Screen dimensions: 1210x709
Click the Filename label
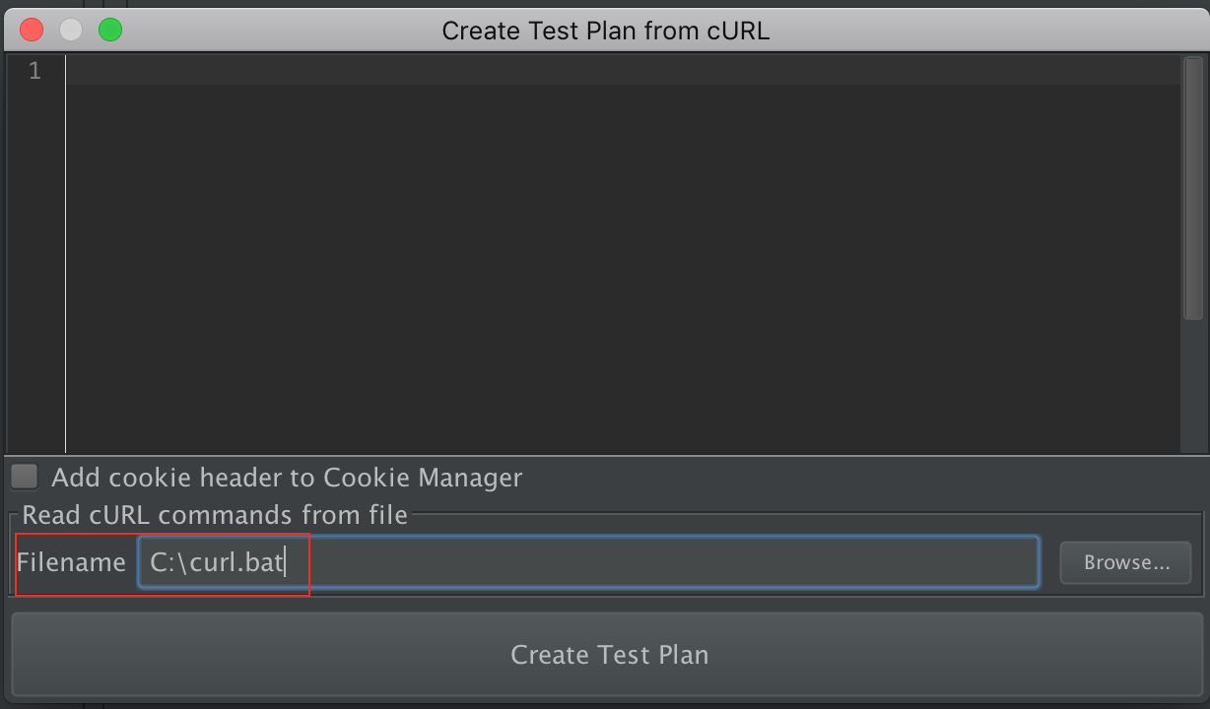[x=71, y=562]
